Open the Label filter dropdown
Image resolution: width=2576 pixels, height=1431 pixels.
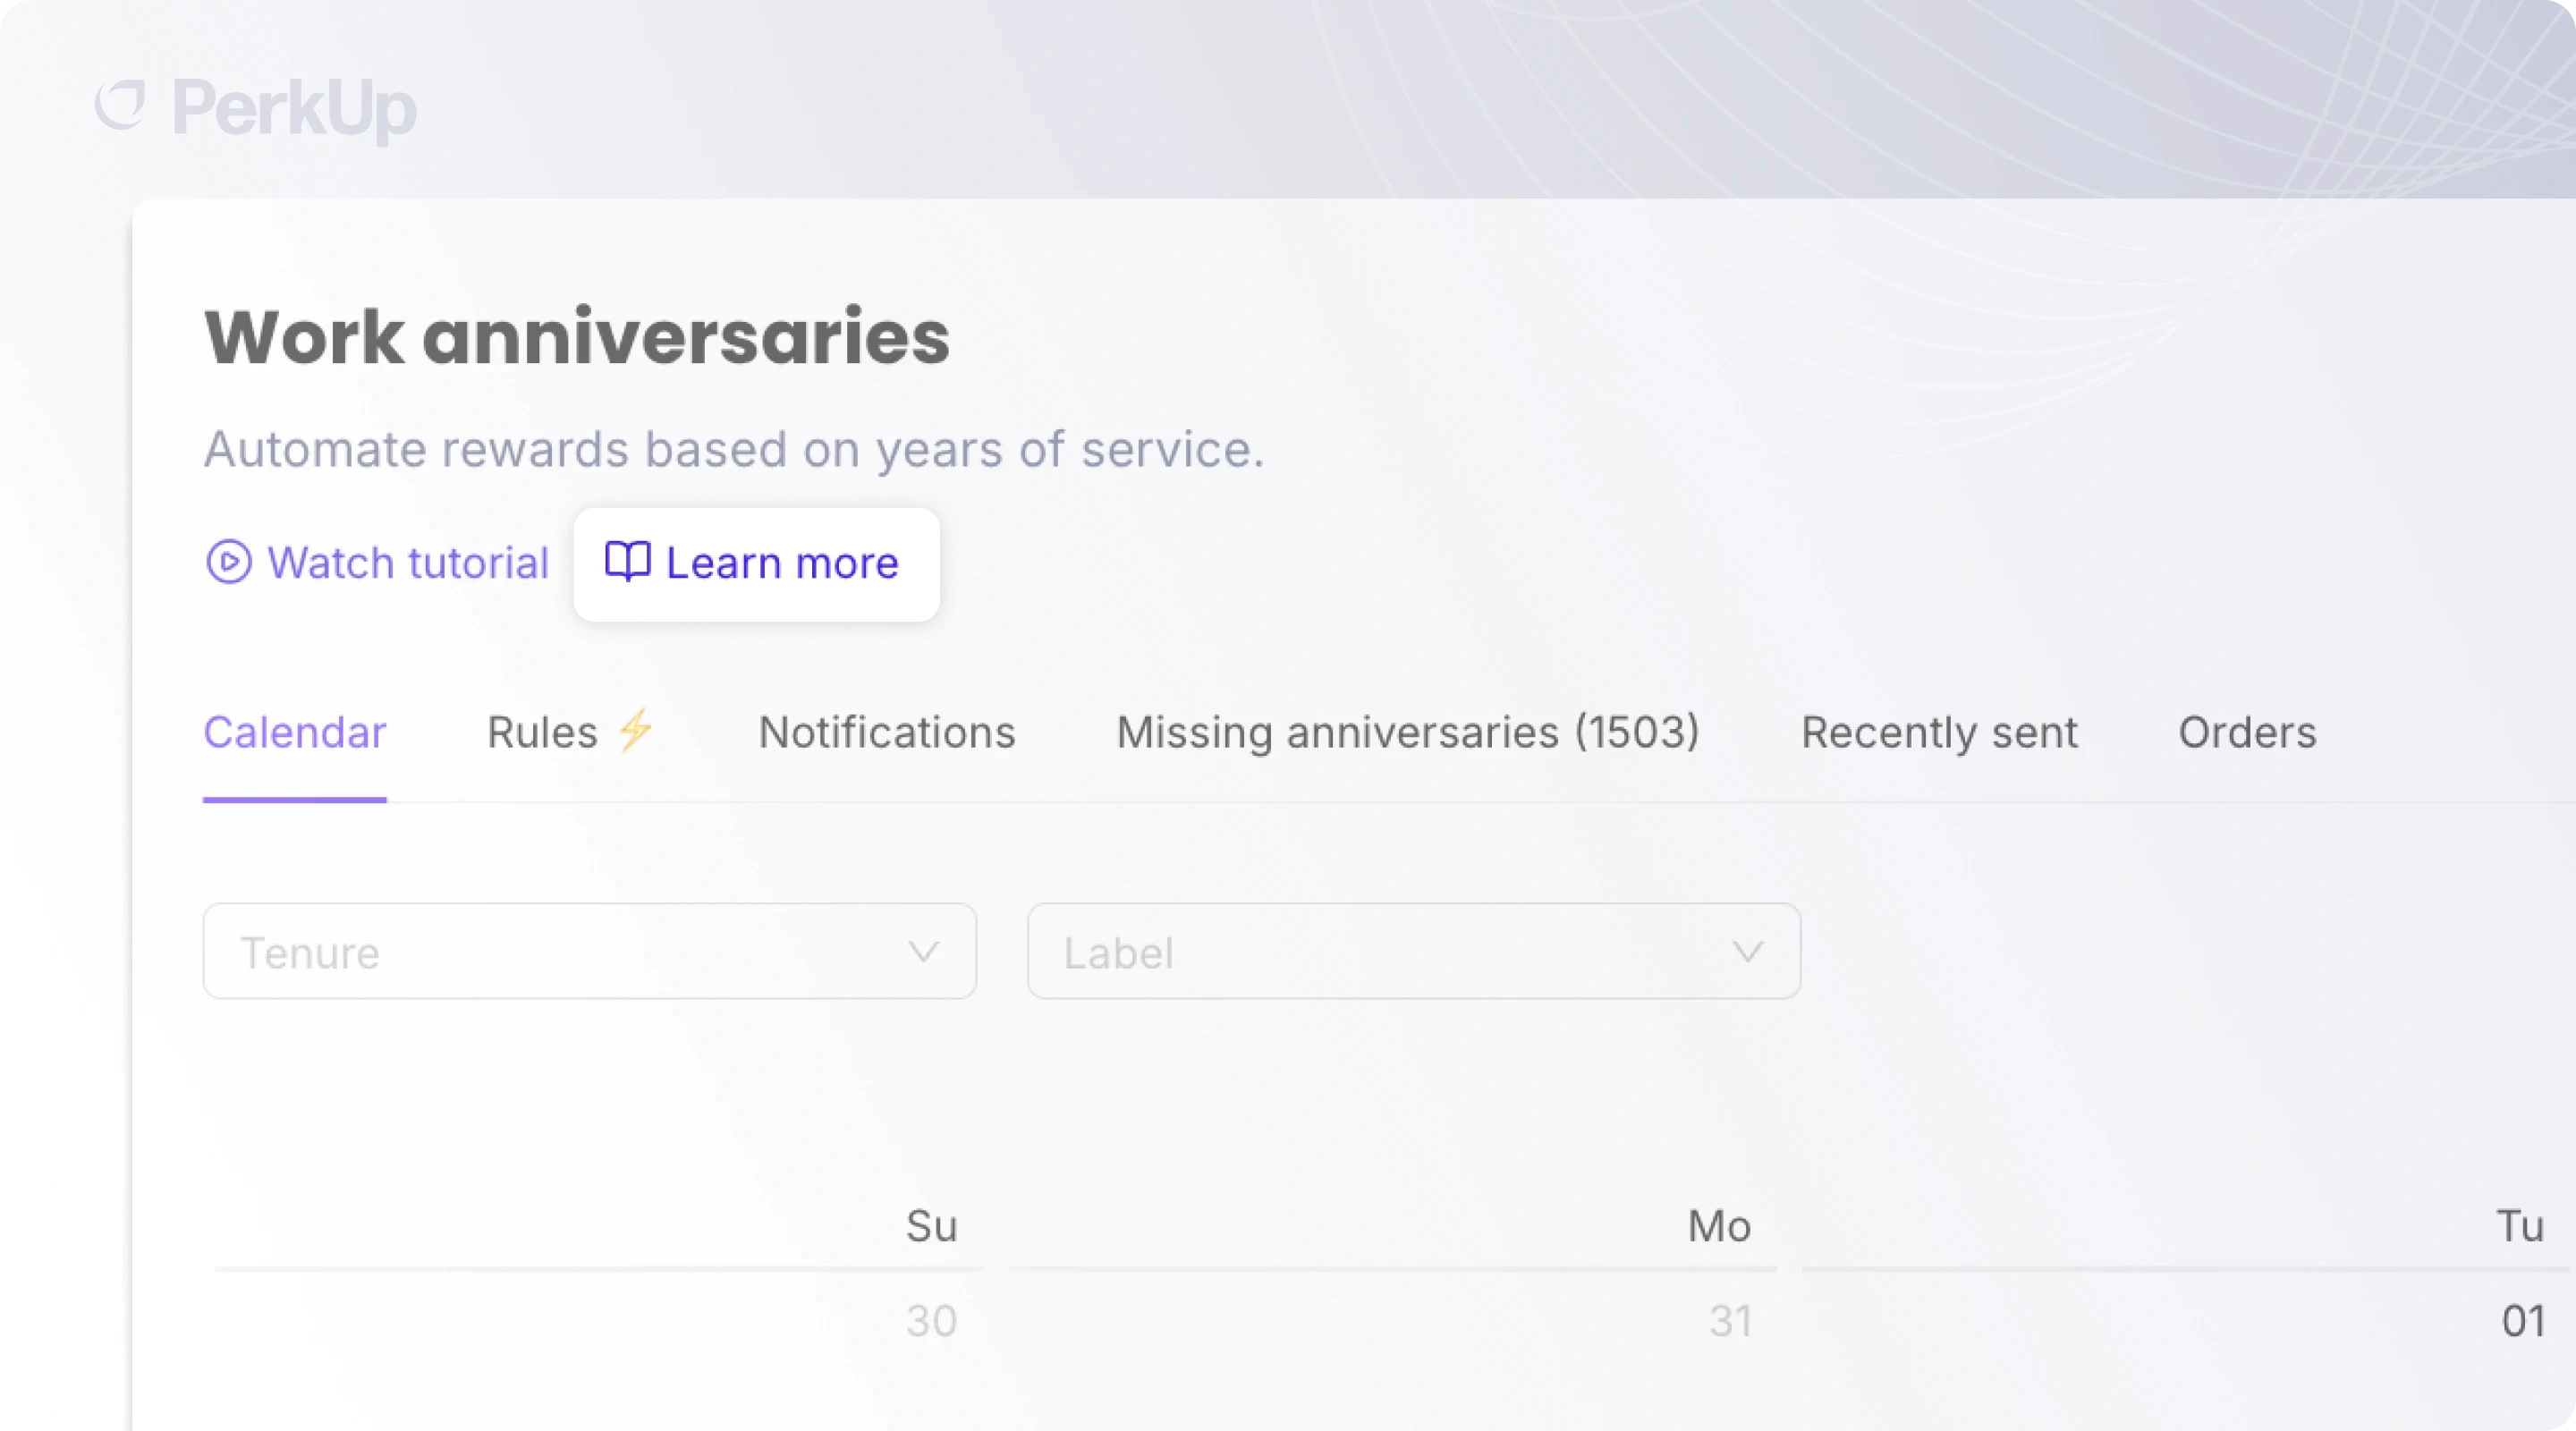pos(1414,952)
